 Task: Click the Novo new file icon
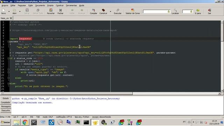[3, 11]
